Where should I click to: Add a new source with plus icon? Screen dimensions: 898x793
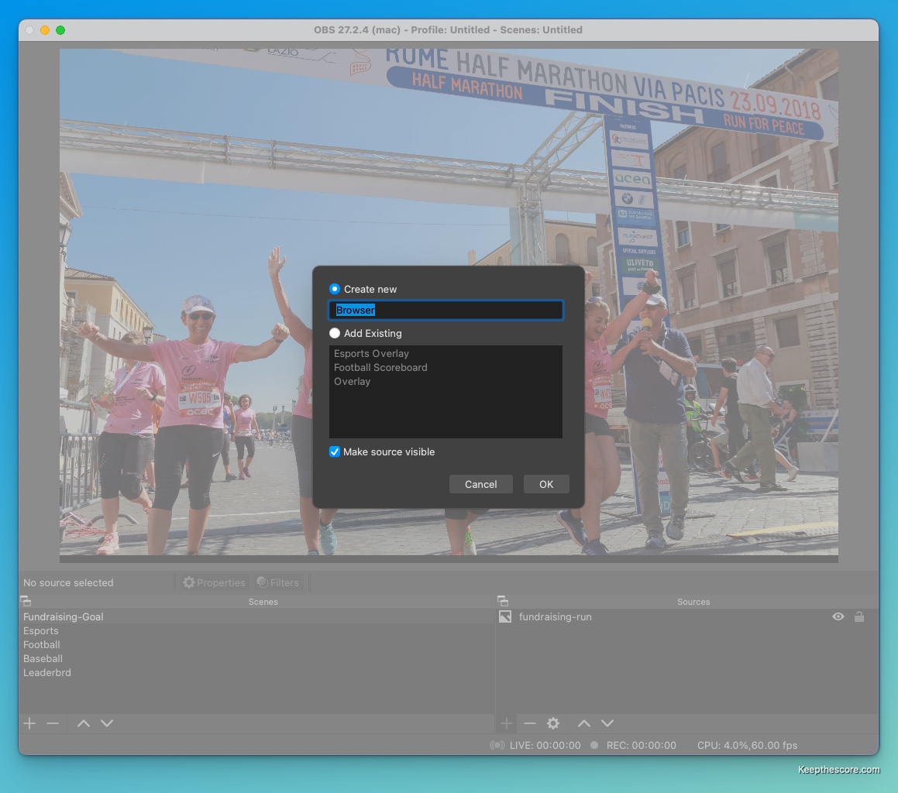coord(506,723)
